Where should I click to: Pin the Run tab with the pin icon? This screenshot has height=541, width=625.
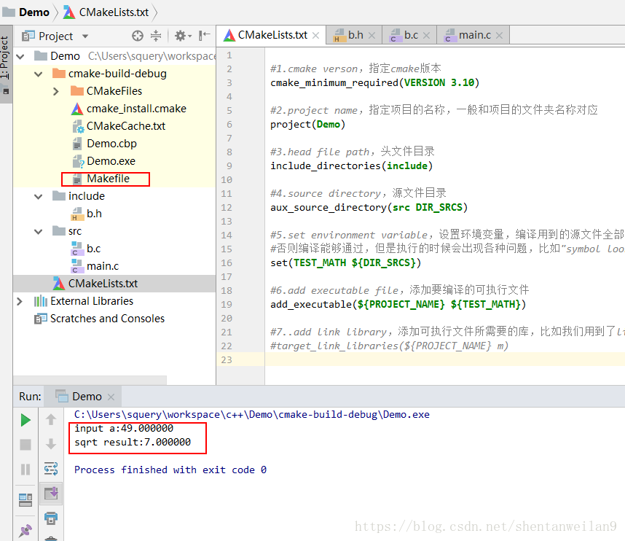click(x=25, y=530)
